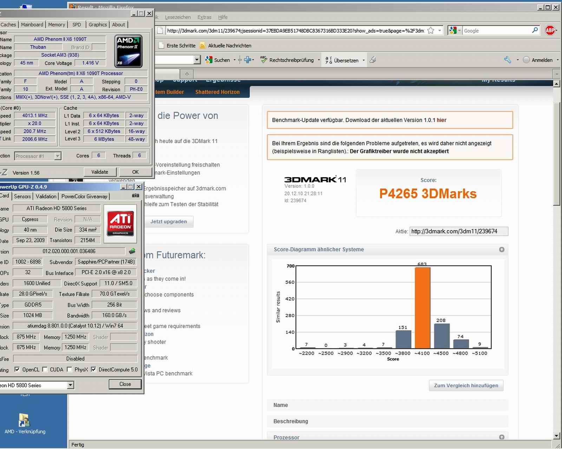Viewport: 562px width, 449px height.
Task: Open the Google search engine selector icon
Action: tap(453, 31)
